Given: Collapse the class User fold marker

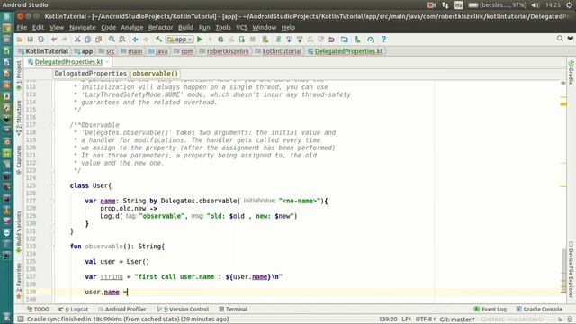Looking at the screenshot, I should [x=52, y=186].
